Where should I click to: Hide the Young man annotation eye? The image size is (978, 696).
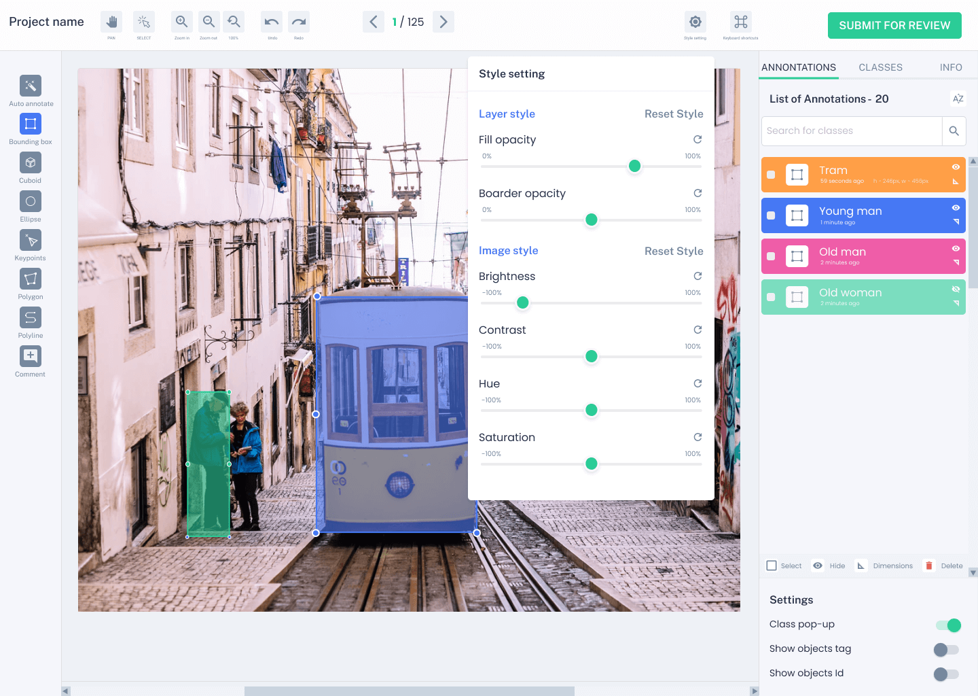click(x=956, y=208)
